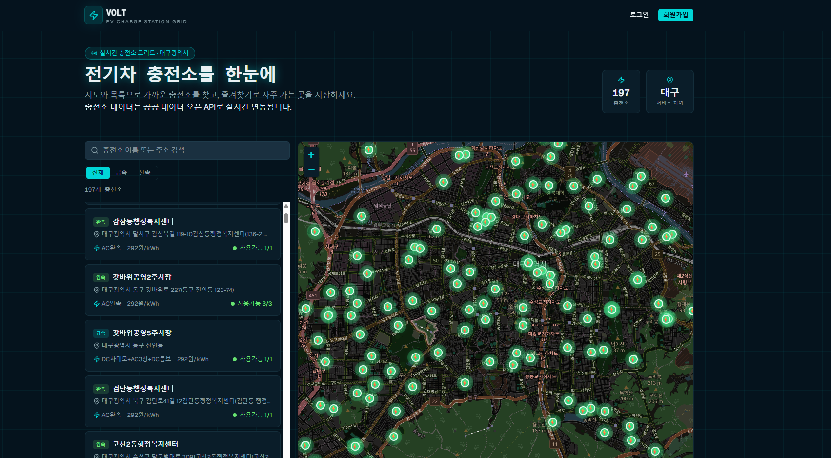Click the airport plane icon on map
Viewport: 831px width, 458px height.
[686, 174]
